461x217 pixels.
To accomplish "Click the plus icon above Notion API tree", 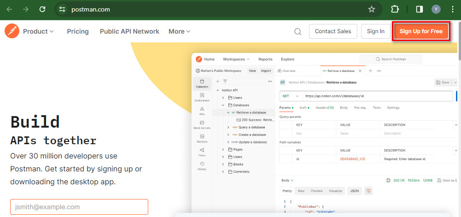I will coord(217,82).
